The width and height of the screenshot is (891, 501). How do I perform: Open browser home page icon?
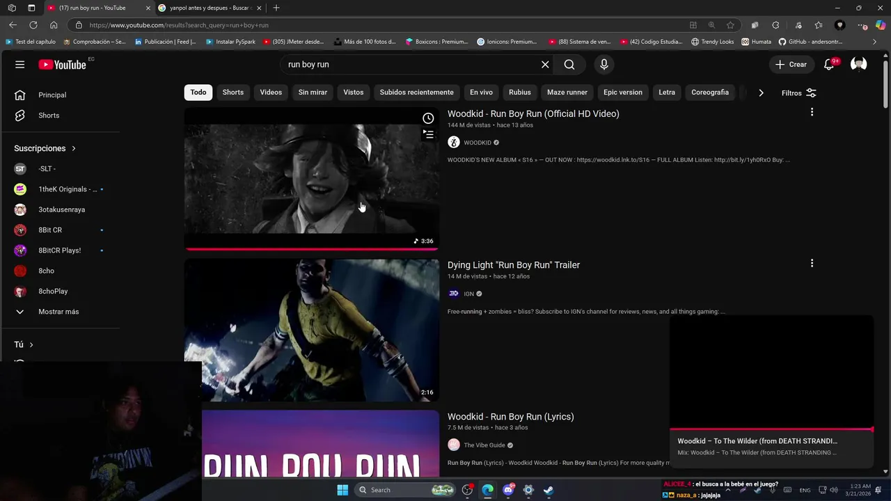click(54, 25)
